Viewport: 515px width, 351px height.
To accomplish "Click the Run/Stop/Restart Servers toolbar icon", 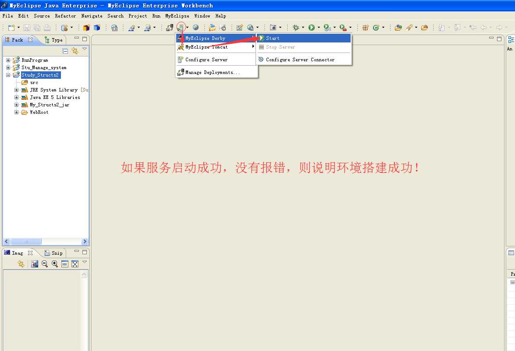I will coord(181,28).
